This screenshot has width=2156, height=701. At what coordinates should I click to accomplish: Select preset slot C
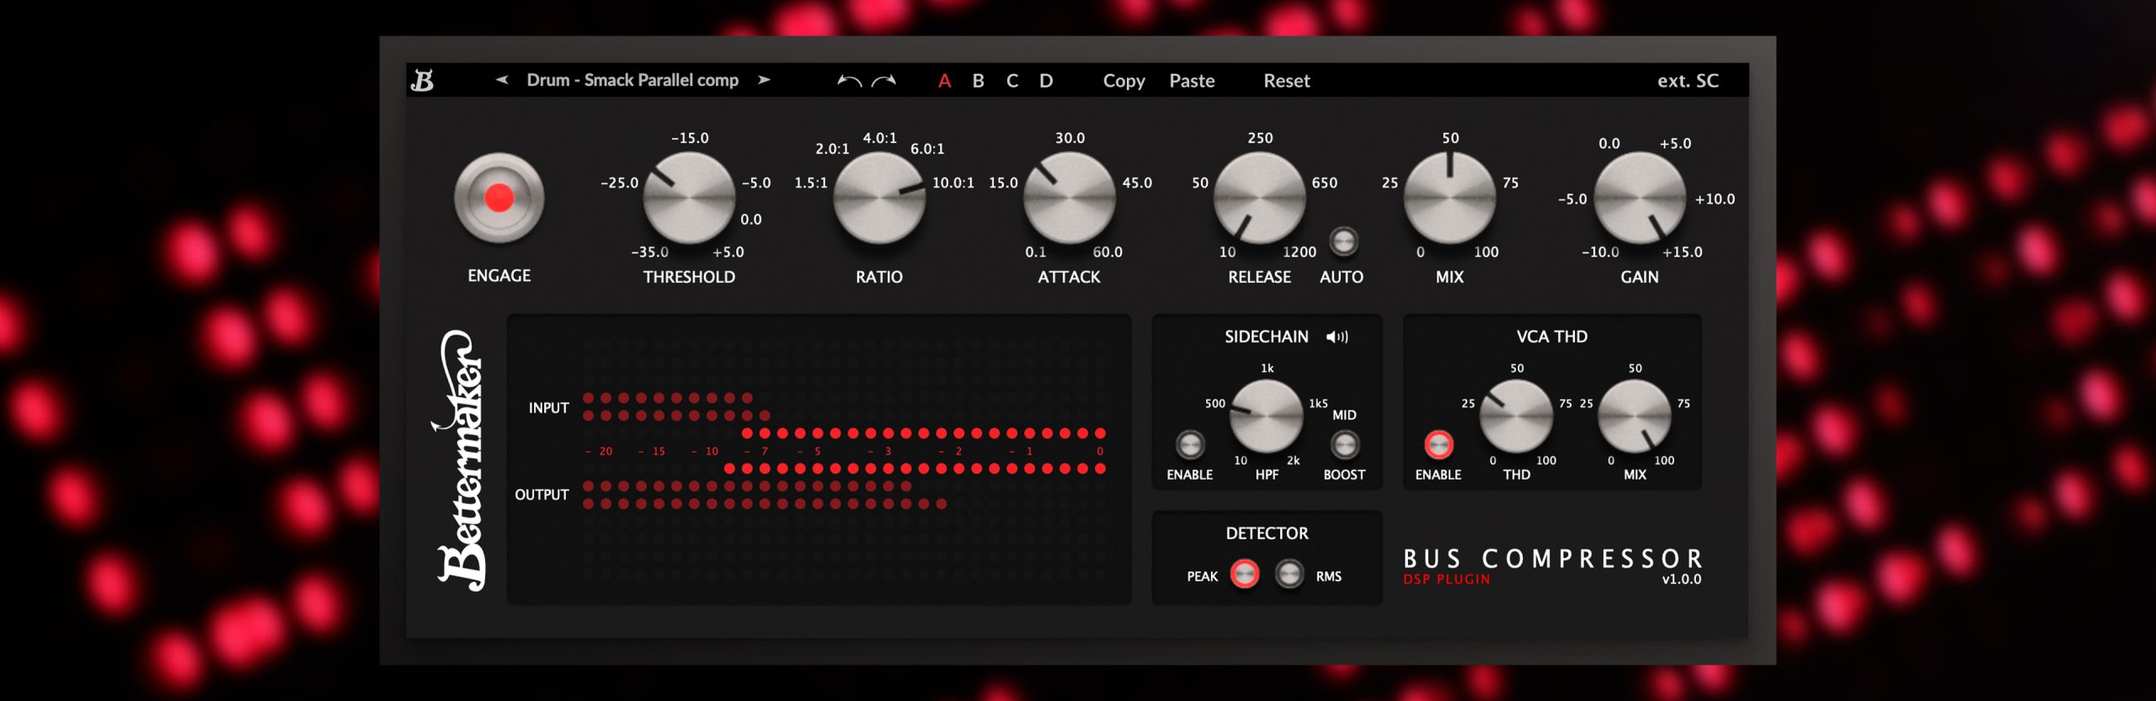(x=1012, y=81)
